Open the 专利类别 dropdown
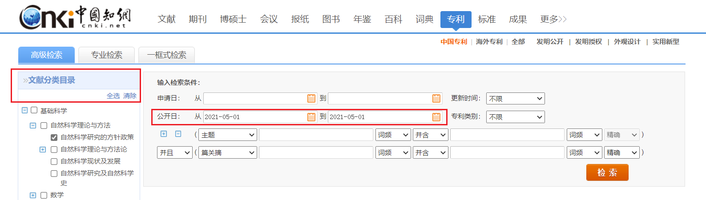706x200 pixels. coord(516,117)
